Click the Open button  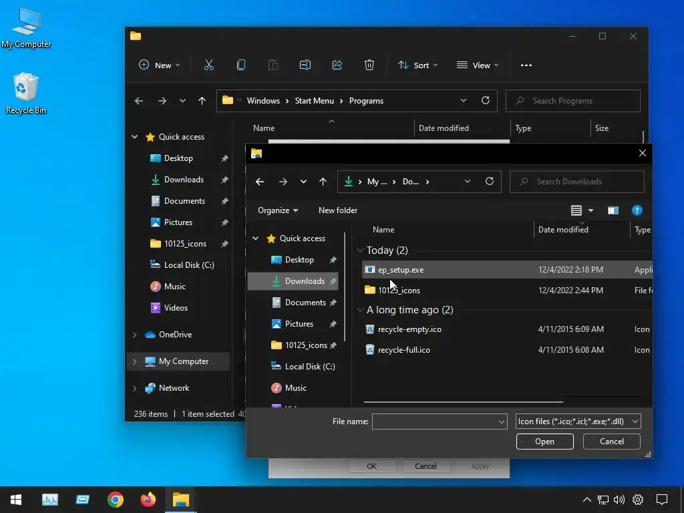pos(545,442)
